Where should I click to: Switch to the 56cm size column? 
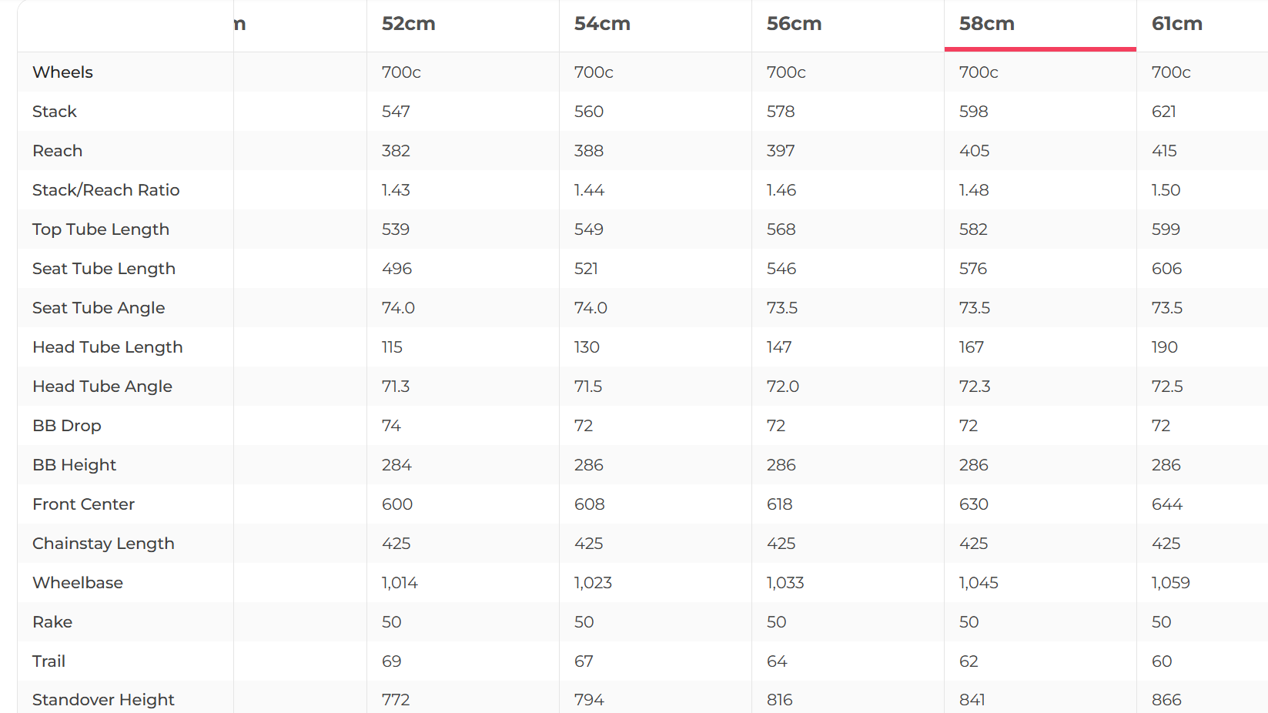click(x=794, y=24)
